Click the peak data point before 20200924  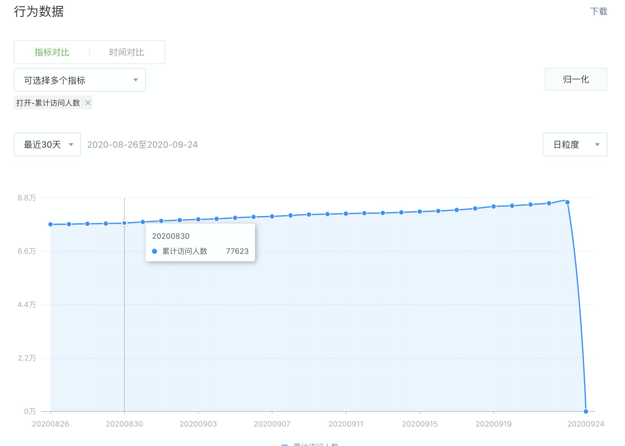point(567,202)
